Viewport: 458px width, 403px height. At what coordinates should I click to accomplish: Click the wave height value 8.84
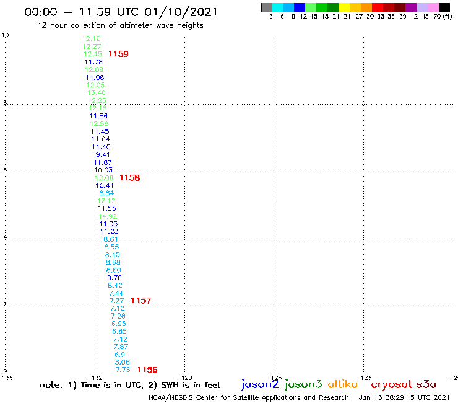tap(106, 193)
